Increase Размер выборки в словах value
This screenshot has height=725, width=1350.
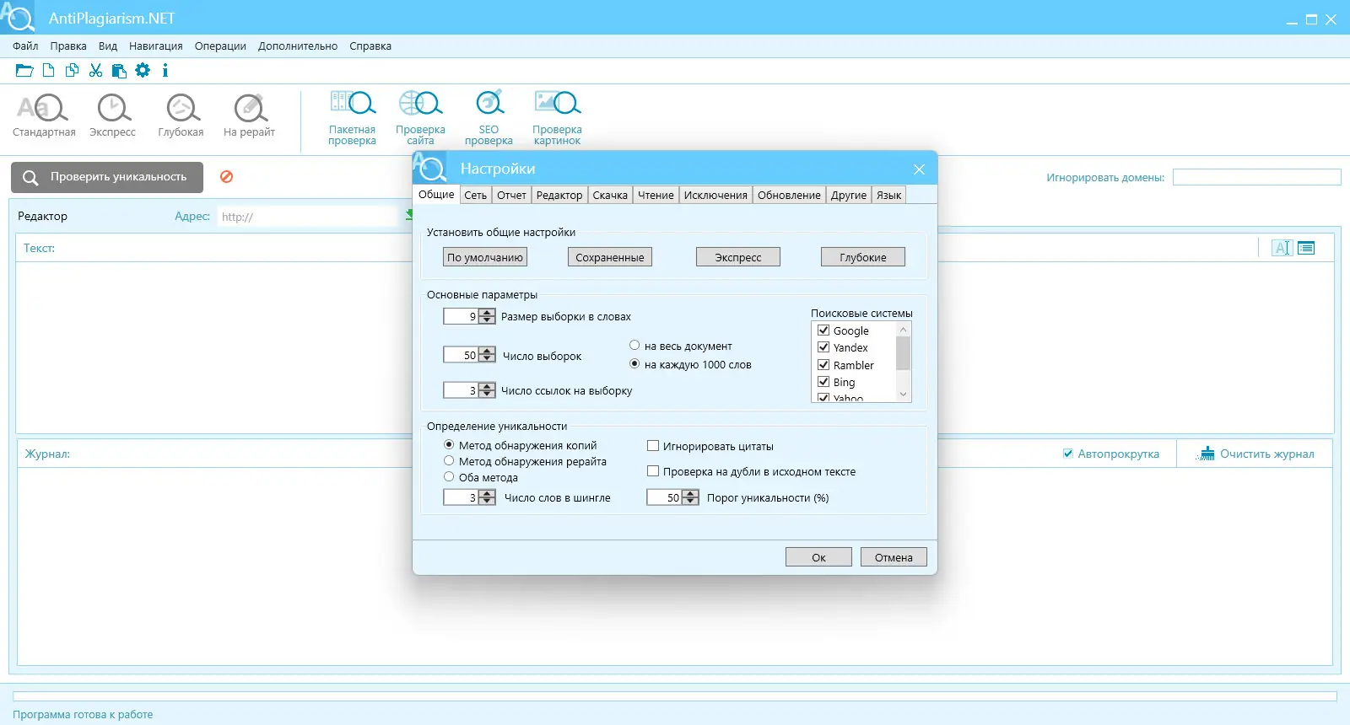(487, 313)
